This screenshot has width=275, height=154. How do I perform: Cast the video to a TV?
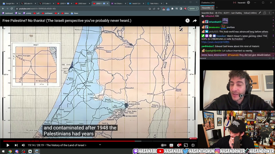coord(186,145)
